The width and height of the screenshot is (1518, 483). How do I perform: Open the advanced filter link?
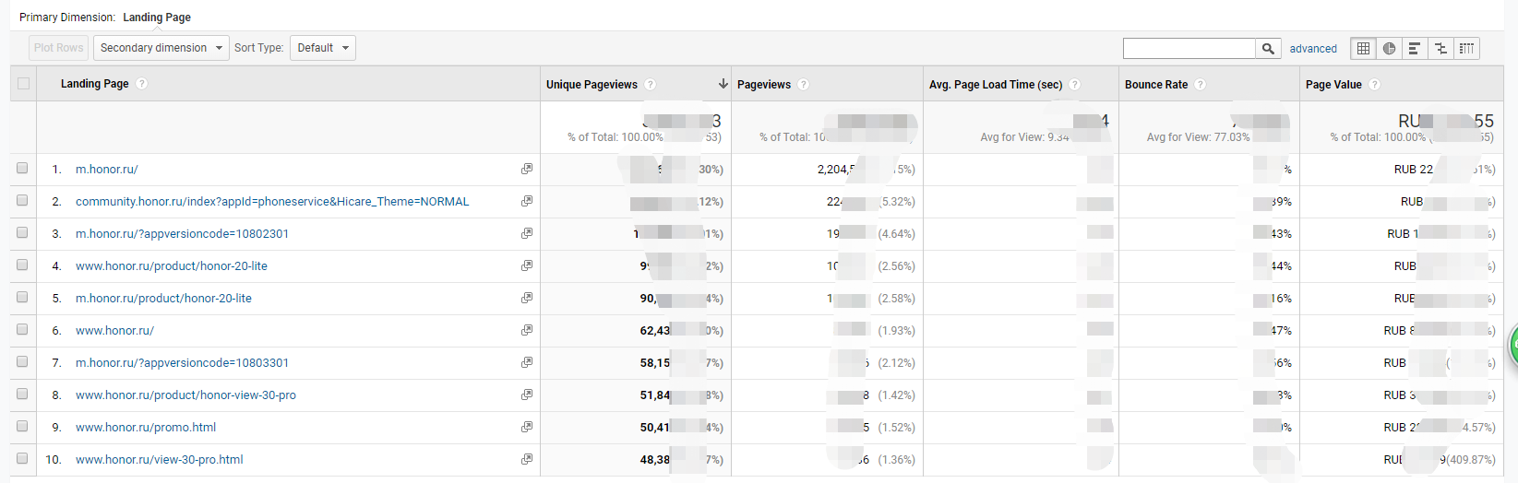point(1313,49)
